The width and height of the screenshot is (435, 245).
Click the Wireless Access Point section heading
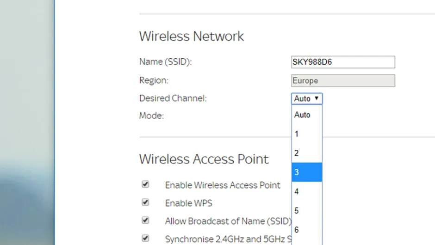pyautogui.click(x=204, y=159)
